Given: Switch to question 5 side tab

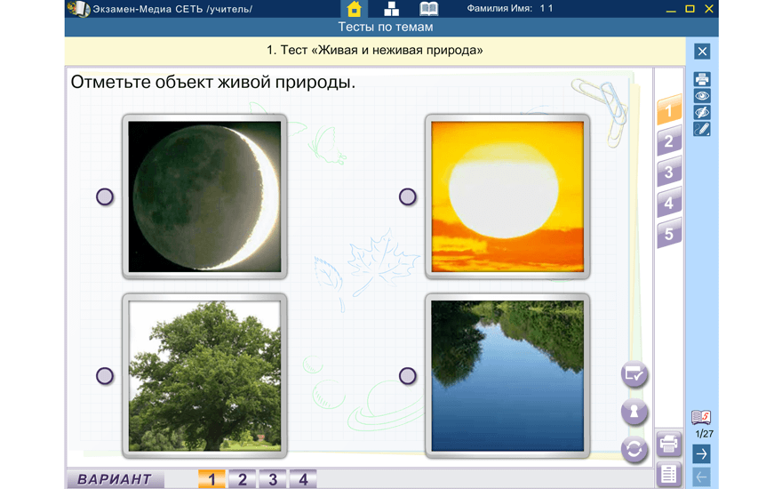Looking at the screenshot, I should (669, 234).
